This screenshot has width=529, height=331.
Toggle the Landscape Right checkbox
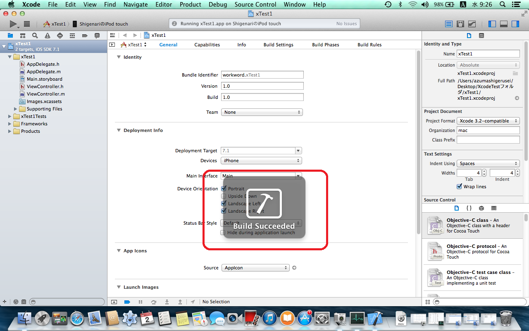(224, 211)
